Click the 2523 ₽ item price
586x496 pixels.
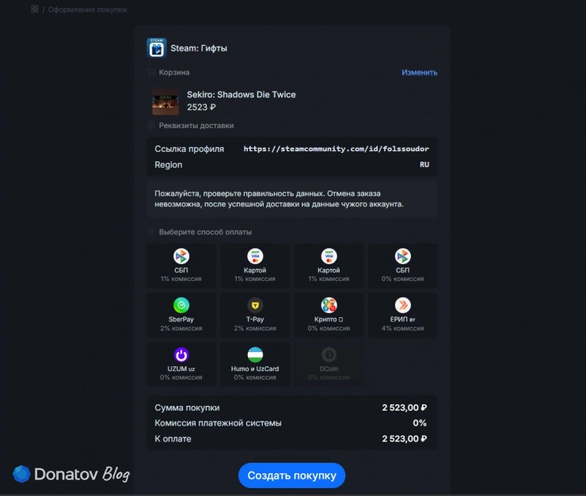tap(201, 108)
